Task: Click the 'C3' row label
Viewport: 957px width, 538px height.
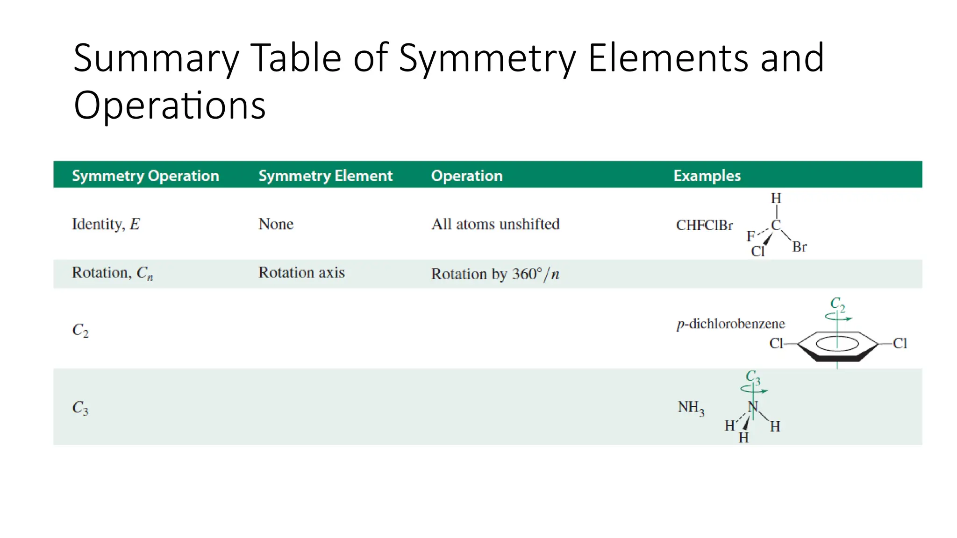Action: coord(80,408)
